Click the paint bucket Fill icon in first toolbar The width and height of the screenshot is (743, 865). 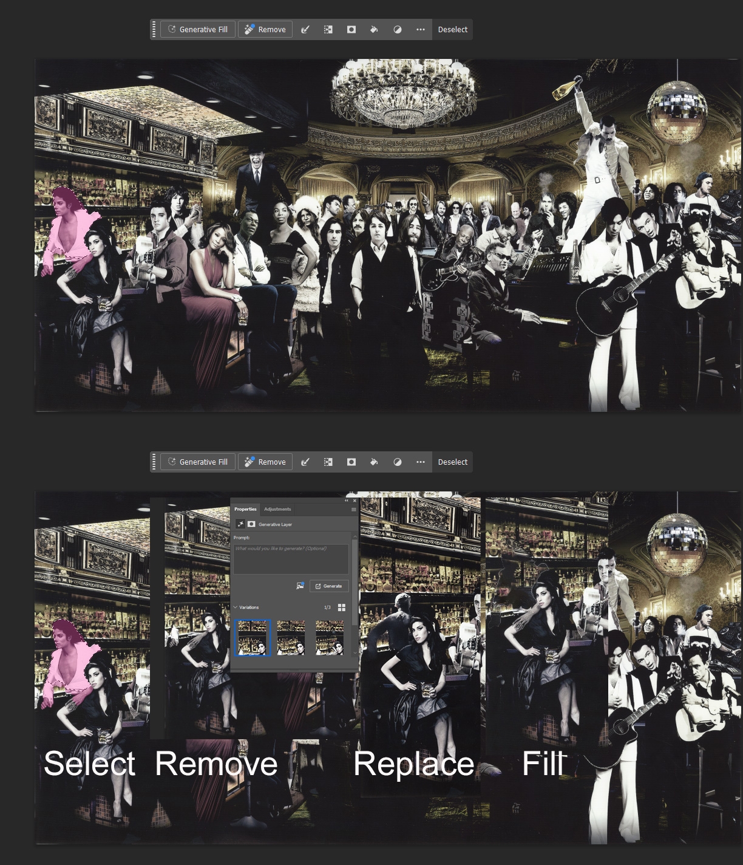point(375,29)
